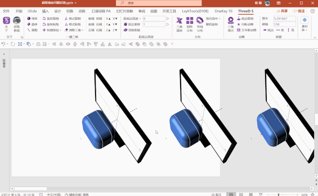Viewport: 318px width, 196px height.
Task: Click the horizontal scrollbar thumb
Action: 30,189
